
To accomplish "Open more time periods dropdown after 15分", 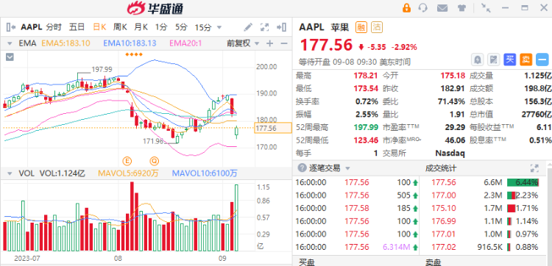I will pos(219,27).
